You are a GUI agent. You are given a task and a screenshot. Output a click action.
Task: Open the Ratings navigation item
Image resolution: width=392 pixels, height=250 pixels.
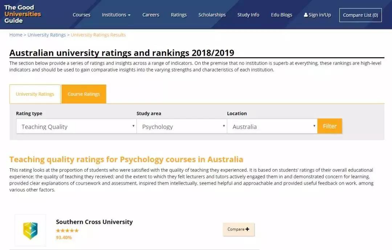point(179,15)
